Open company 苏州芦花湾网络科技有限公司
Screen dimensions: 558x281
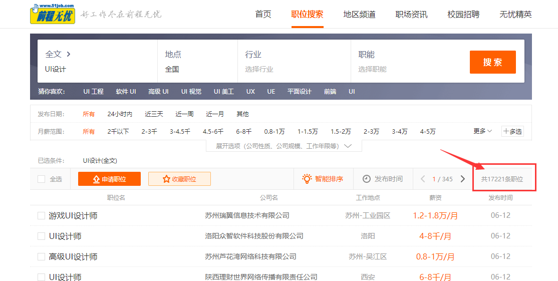(x=250, y=256)
